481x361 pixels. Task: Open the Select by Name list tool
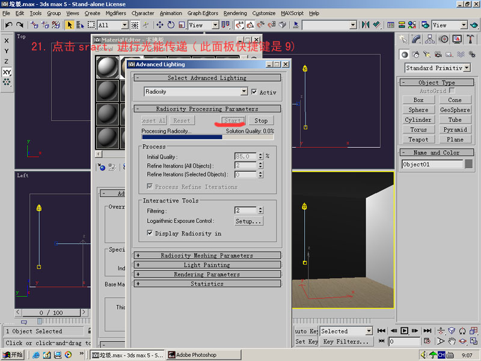[x=81, y=25]
